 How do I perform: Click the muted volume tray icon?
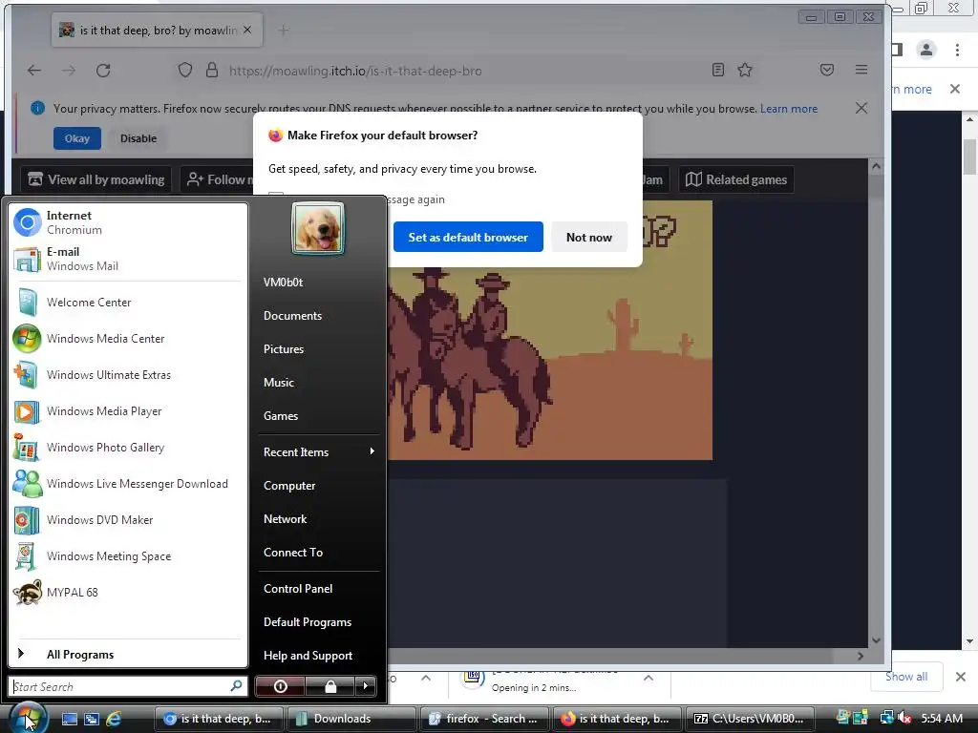tap(905, 719)
